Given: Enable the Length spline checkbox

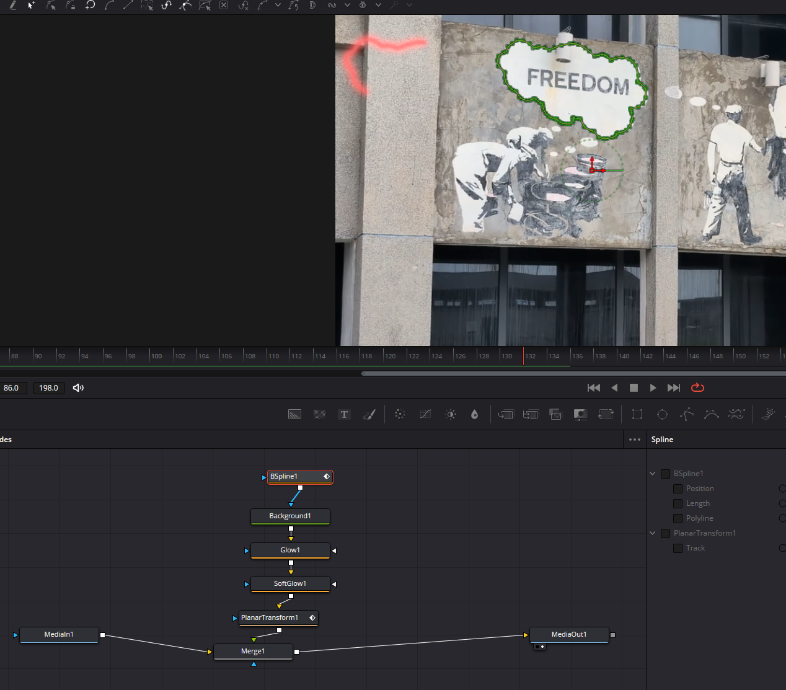Looking at the screenshot, I should tap(678, 503).
